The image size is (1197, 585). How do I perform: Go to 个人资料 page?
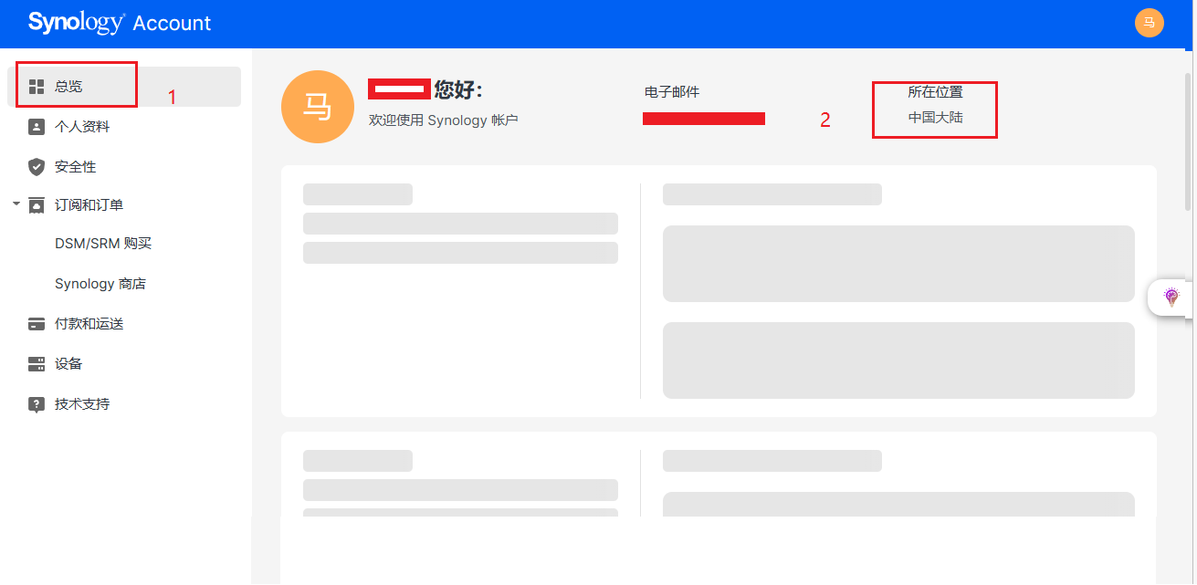pyautogui.click(x=82, y=127)
